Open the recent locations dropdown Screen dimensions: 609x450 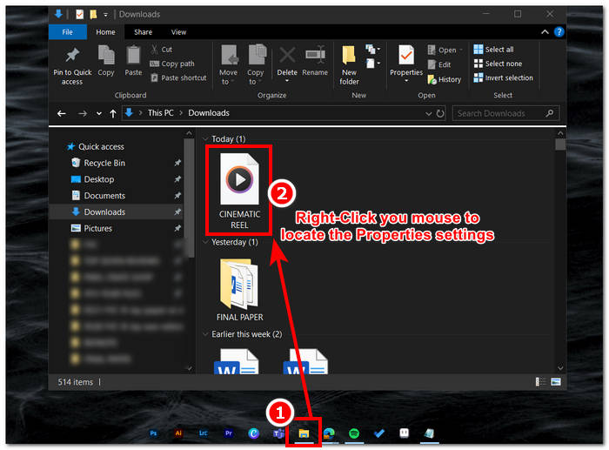tap(99, 113)
